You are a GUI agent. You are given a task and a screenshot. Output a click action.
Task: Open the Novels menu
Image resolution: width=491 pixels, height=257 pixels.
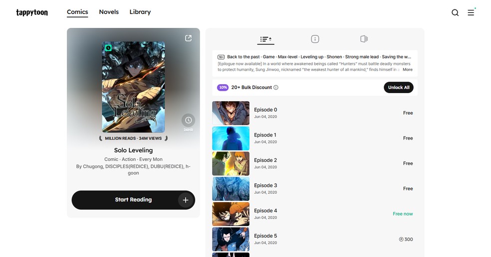coord(109,12)
